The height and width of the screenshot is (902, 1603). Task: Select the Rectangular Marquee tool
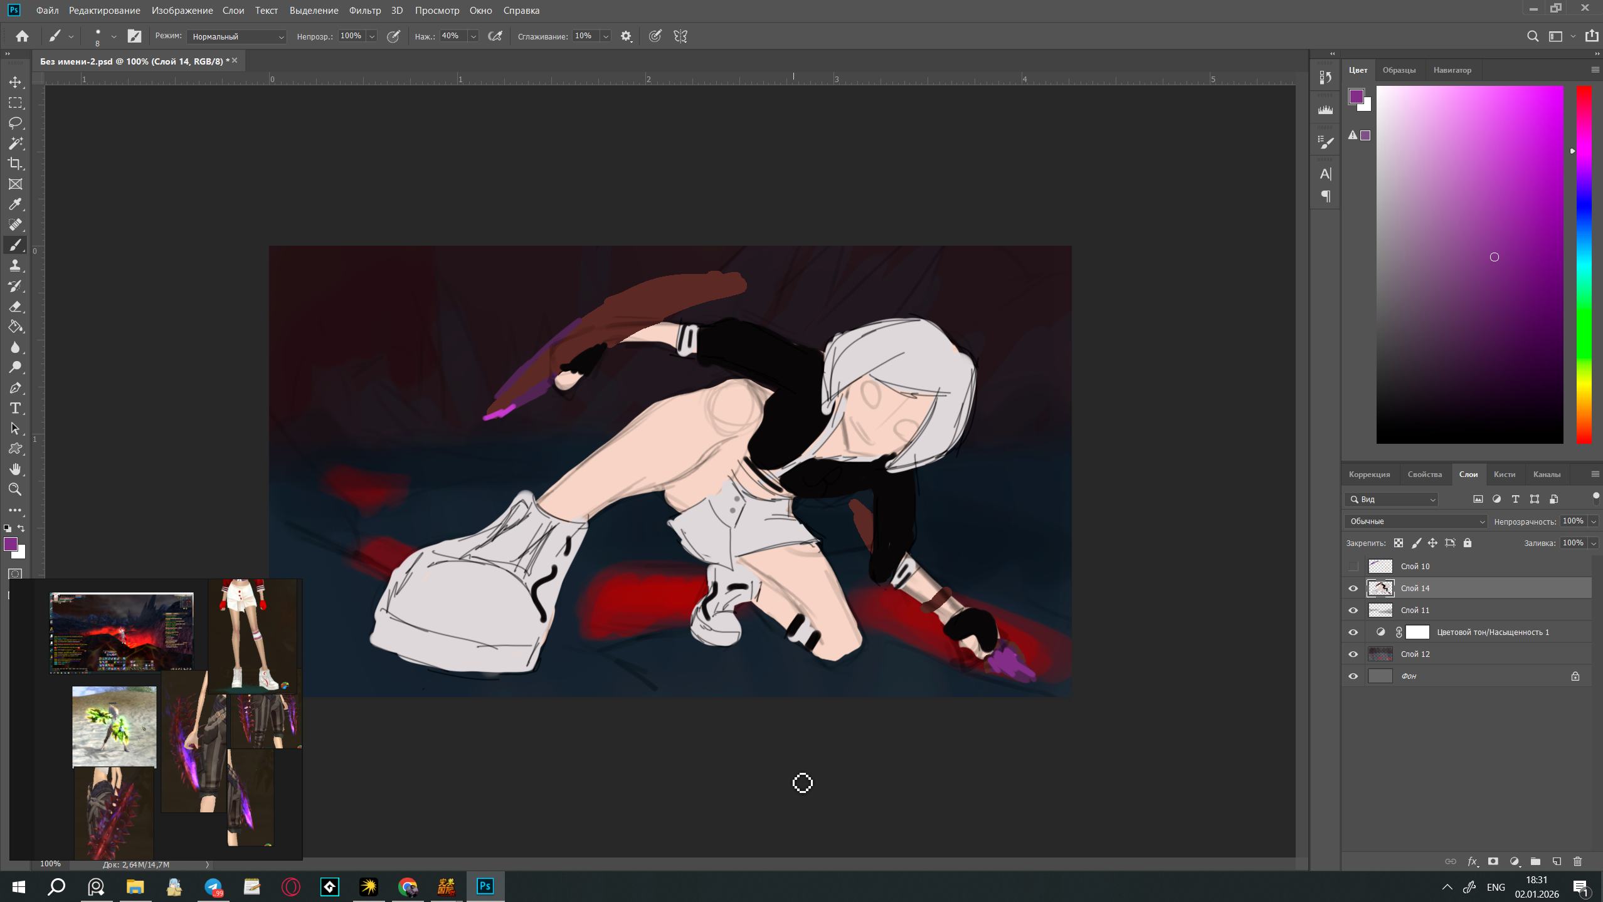tap(15, 103)
